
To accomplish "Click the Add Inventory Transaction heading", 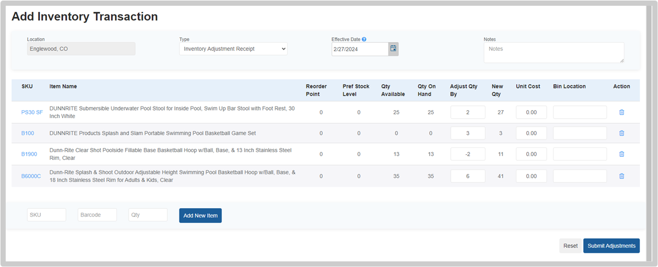I will [84, 17].
